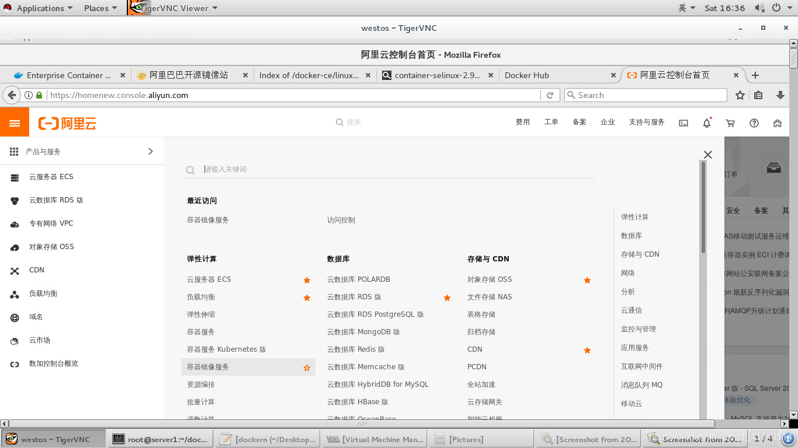Click the product keyword search field
Screen dimensions: 798x448
[388, 169]
